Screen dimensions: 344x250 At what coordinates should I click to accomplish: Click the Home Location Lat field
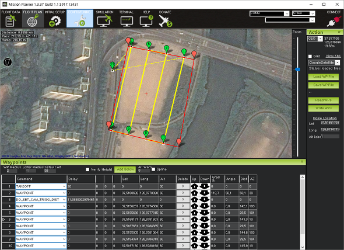point(330,123)
